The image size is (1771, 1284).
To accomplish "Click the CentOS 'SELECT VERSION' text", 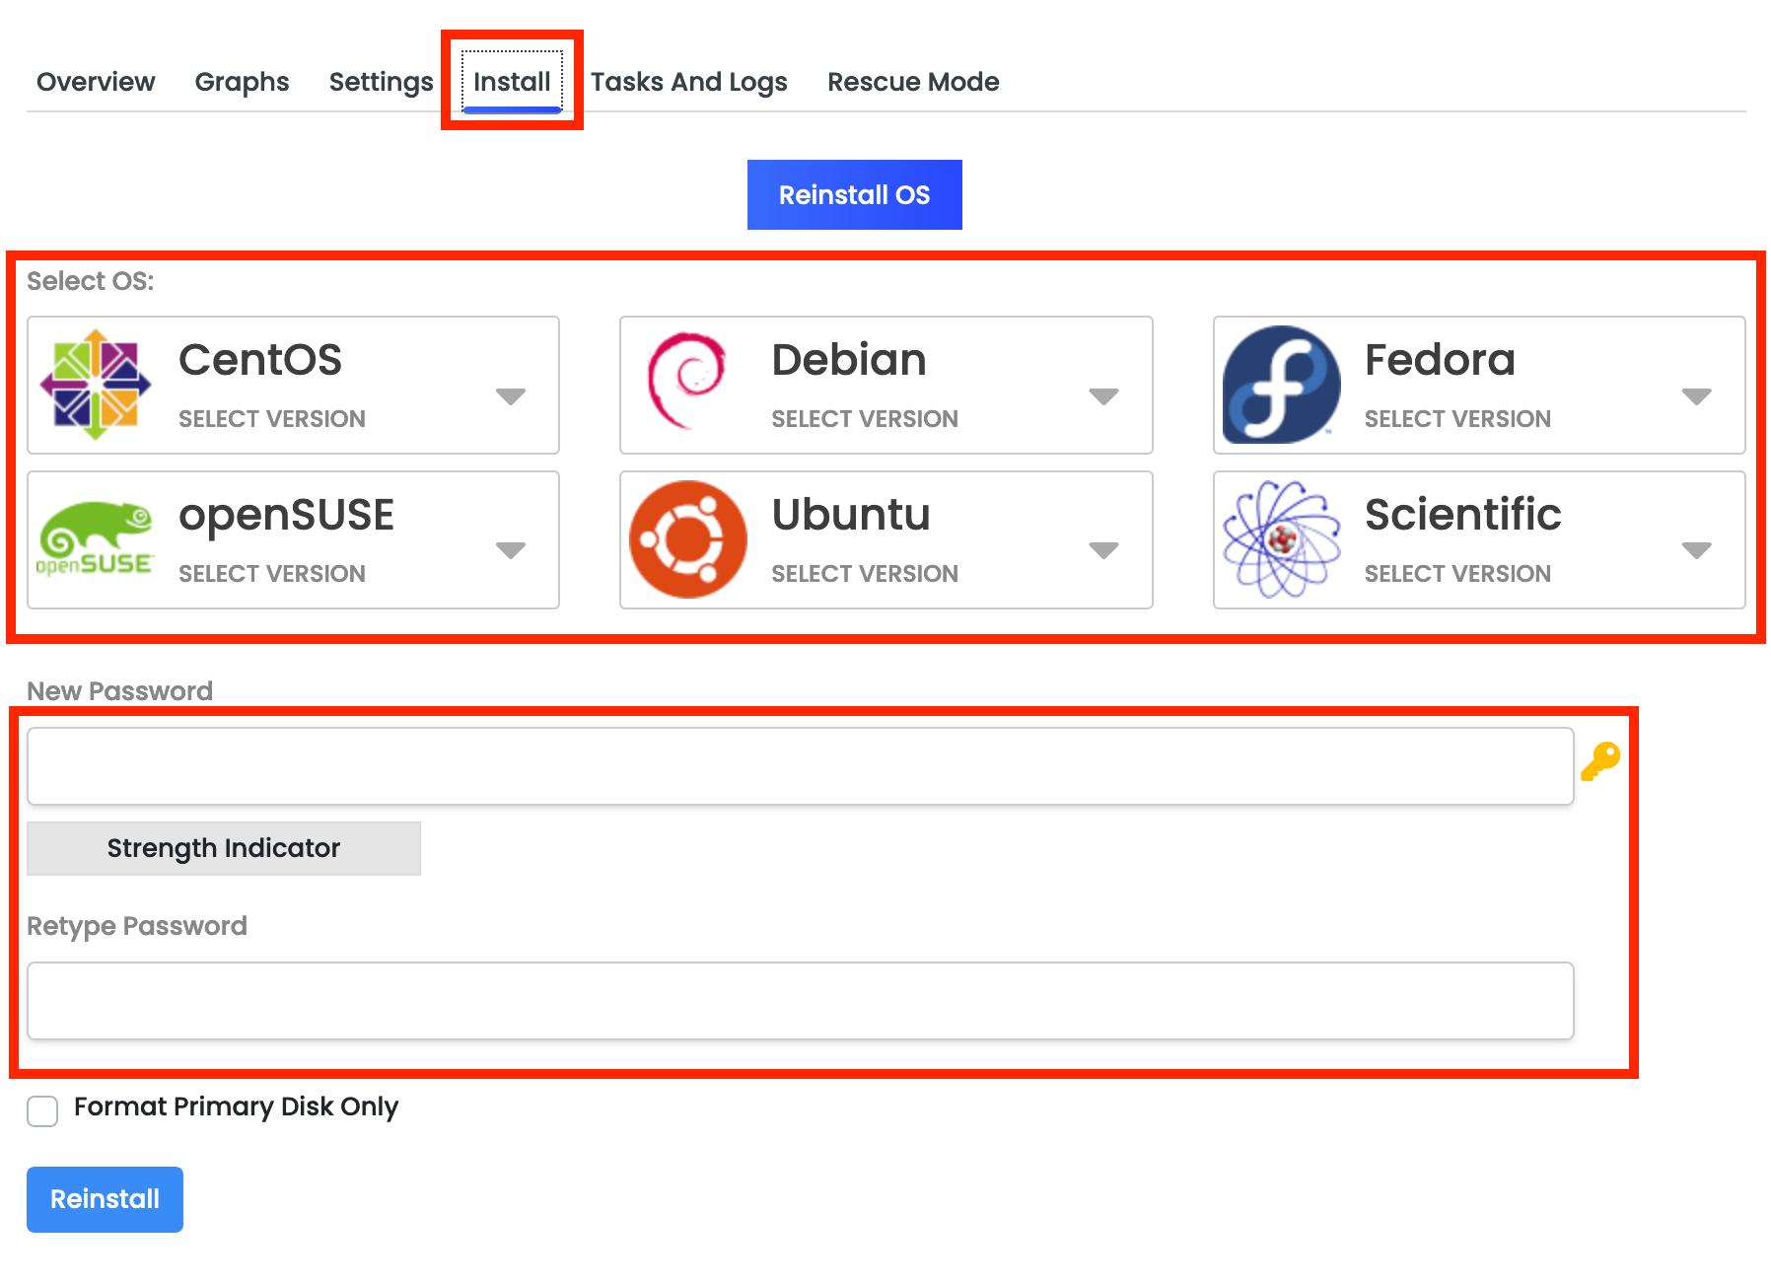I will click(x=272, y=419).
